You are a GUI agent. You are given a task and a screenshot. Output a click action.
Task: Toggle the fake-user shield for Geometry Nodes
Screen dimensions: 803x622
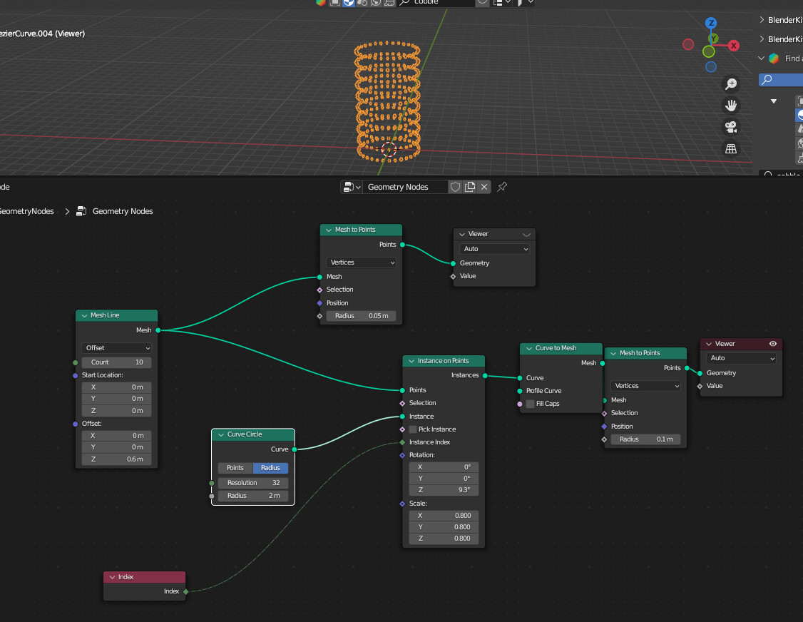click(455, 186)
